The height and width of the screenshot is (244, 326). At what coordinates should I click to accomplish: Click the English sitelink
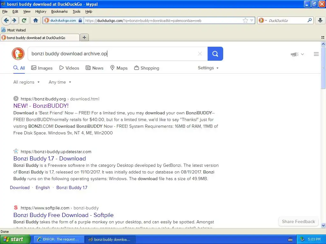point(43,187)
